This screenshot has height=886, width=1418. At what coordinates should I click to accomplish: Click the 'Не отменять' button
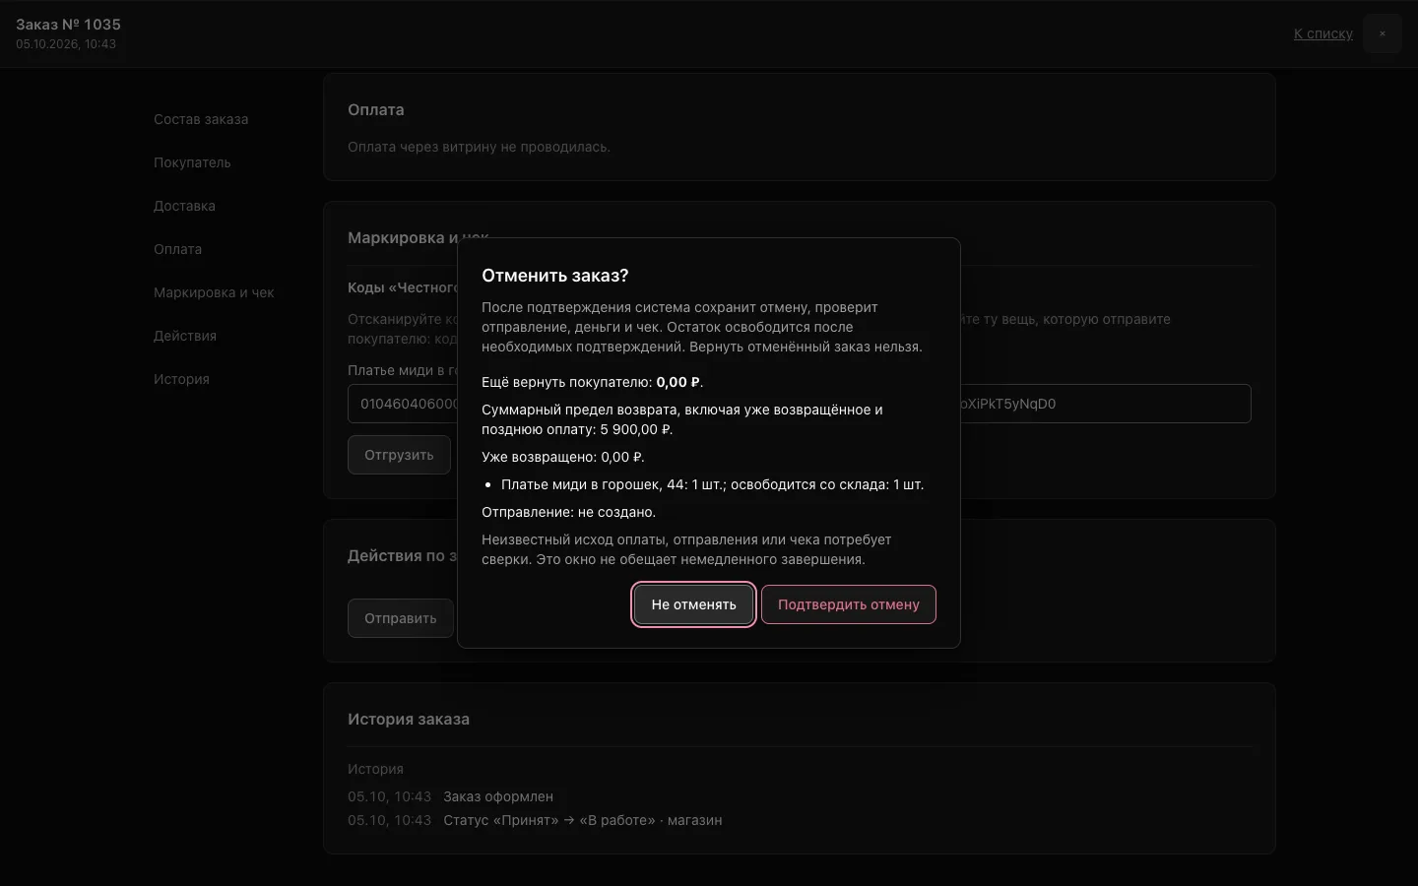[693, 604]
